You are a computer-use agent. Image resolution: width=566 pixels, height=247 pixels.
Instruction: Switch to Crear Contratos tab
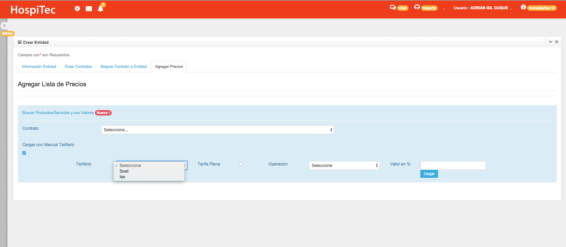point(78,67)
